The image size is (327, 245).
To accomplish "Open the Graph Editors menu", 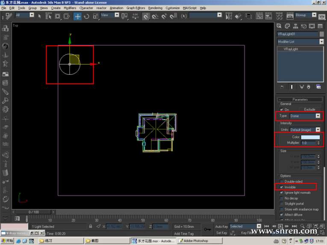I will [136, 8].
